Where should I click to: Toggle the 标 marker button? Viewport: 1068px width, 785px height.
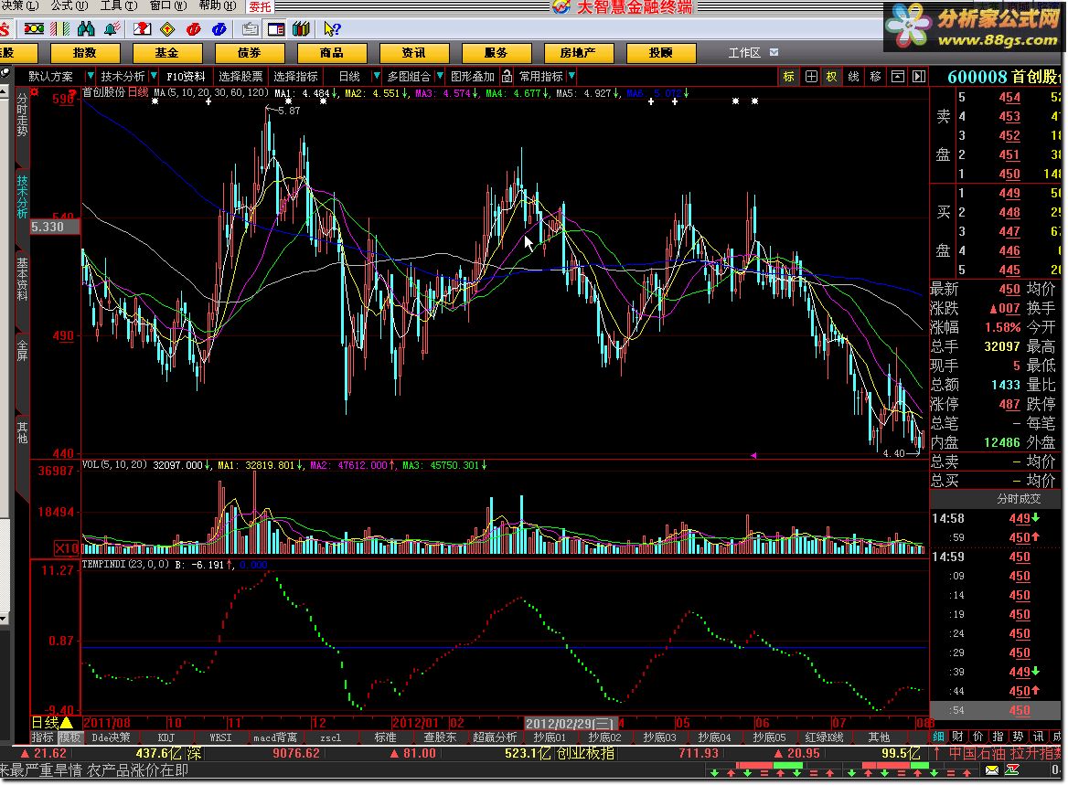(x=788, y=77)
